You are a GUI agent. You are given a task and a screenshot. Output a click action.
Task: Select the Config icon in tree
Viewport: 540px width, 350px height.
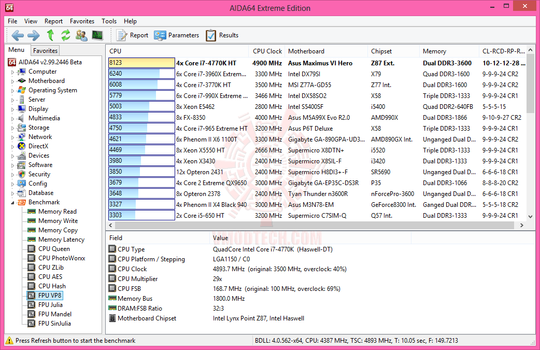22,183
